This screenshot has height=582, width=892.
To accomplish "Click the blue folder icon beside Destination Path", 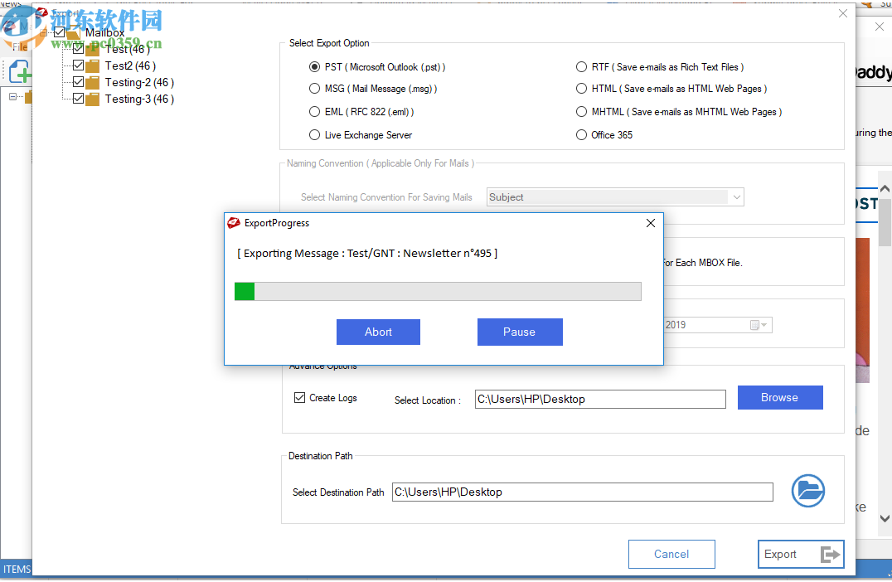I will point(807,491).
